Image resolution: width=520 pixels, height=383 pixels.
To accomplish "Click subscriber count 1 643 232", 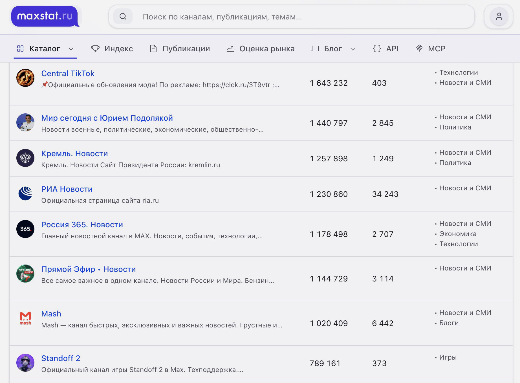I will click(x=329, y=83).
